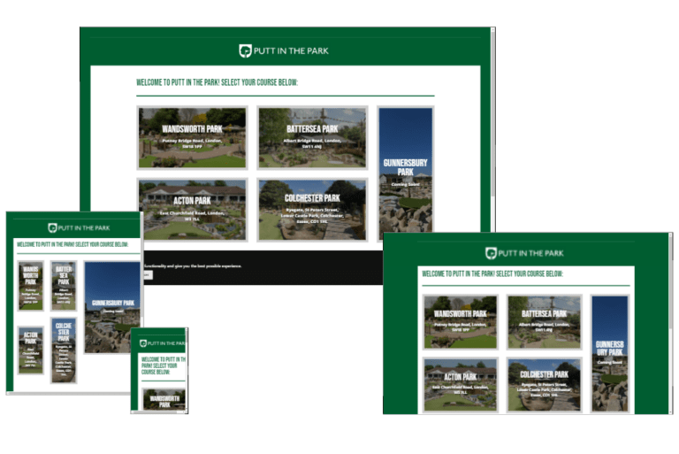Viewport: 679px width, 454px height.
Task: Choose the Battersea Park course in the lower-right window
Action: pos(544,322)
